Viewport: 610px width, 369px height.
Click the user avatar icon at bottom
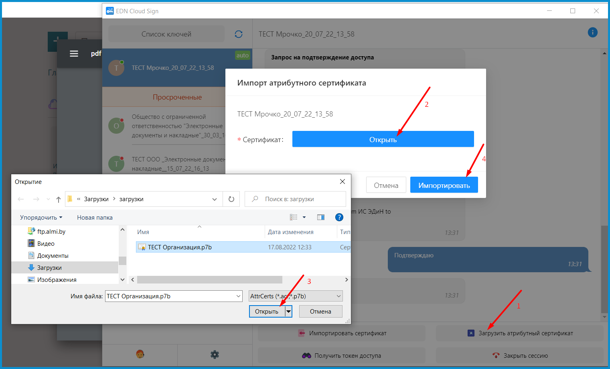point(140,354)
